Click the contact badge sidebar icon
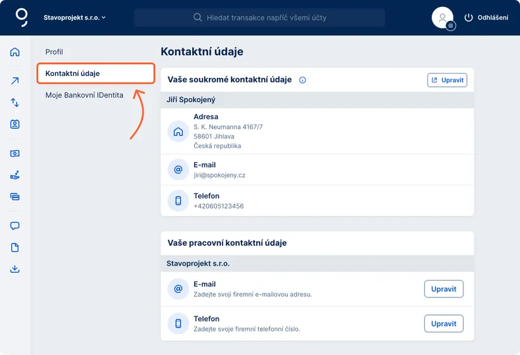Viewport: 520px width, 355px height. pos(15,124)
